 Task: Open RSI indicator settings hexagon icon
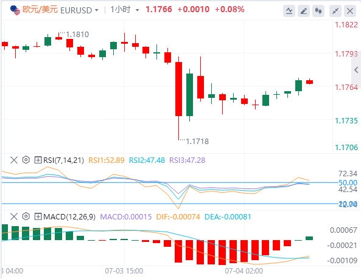click(x=26, y=160)
